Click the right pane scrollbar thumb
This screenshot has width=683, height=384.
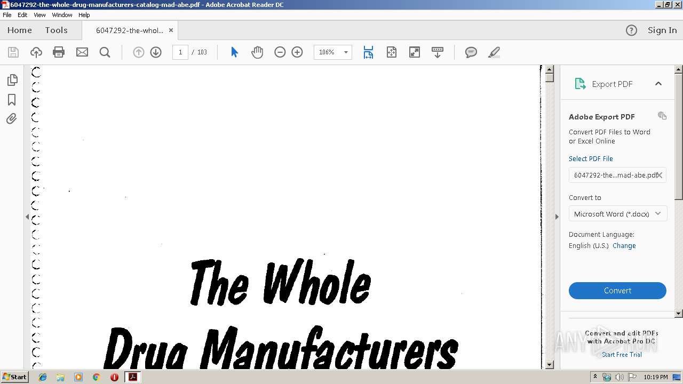pyautogui.click(x=679, y=137)
